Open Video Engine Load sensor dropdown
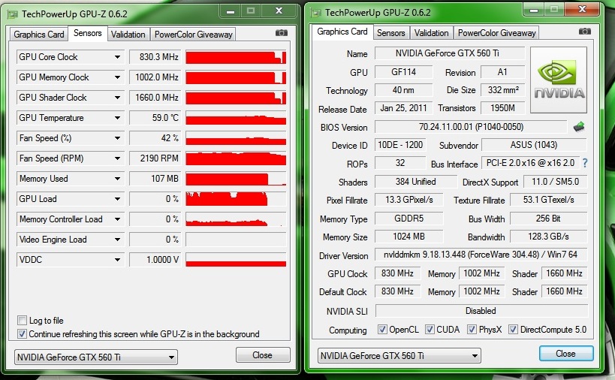The height and width of the screenshot is (380, 615). click(117, 240)
